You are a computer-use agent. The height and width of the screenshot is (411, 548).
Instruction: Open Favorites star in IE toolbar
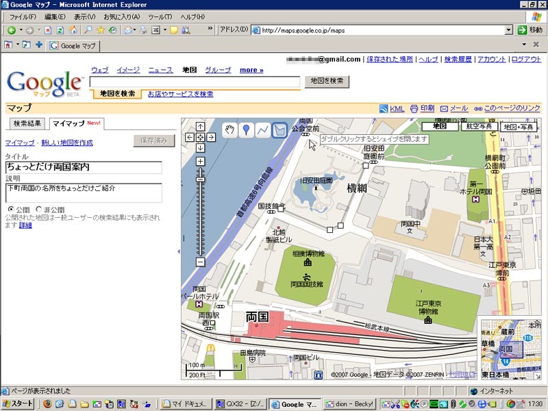[101, 30]
